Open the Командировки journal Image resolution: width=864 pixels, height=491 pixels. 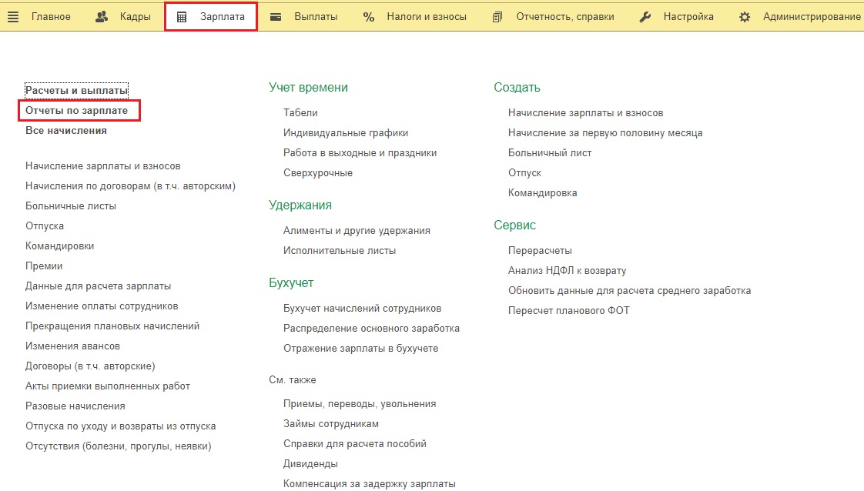pyautogui.click(x=59, y=246)
